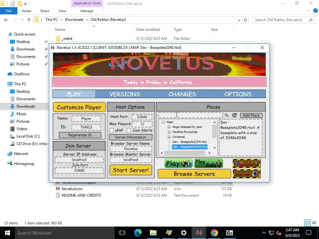Click the places tree vertical scrollbar thumb
319x239 pixels.
pos(214,131)
